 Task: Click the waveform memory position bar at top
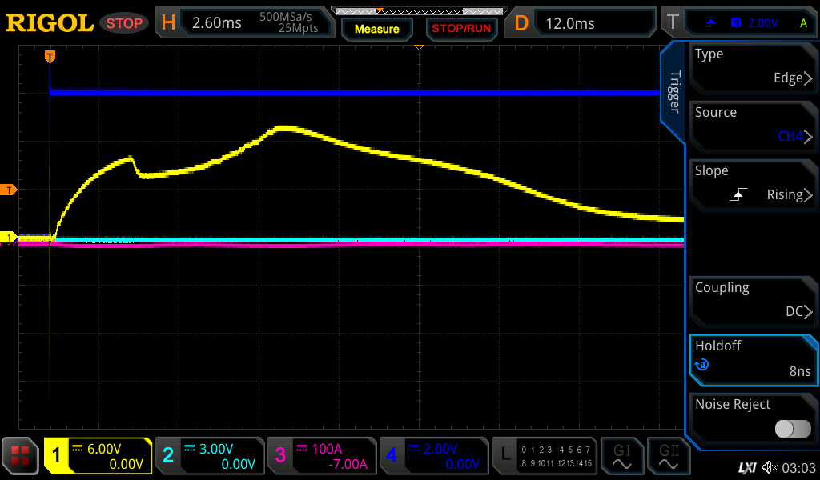click(x=418, y=10)
